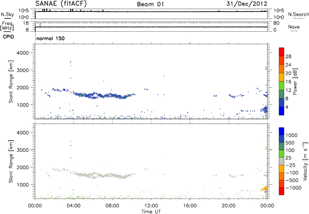Pick Power colorbar segment between 24 and 28

click(x=282, y=60)
